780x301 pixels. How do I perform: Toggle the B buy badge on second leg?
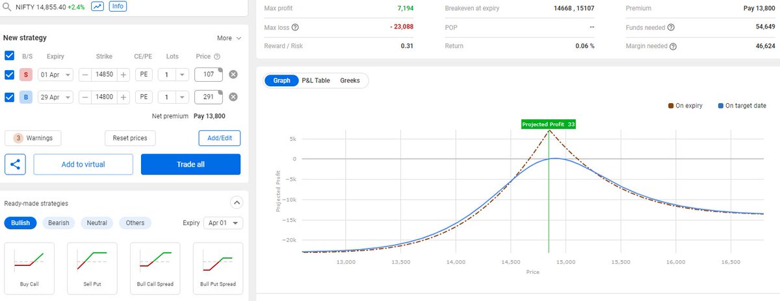26,97
